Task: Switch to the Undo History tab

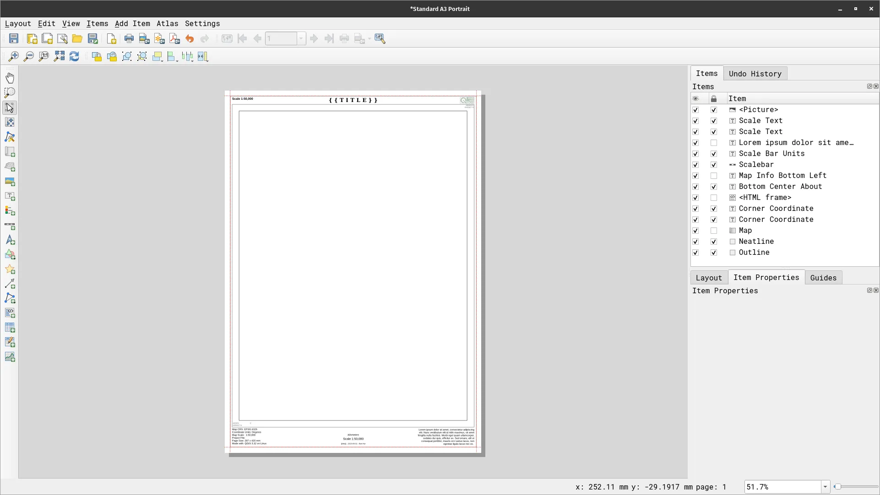Action: pos(755,74)
